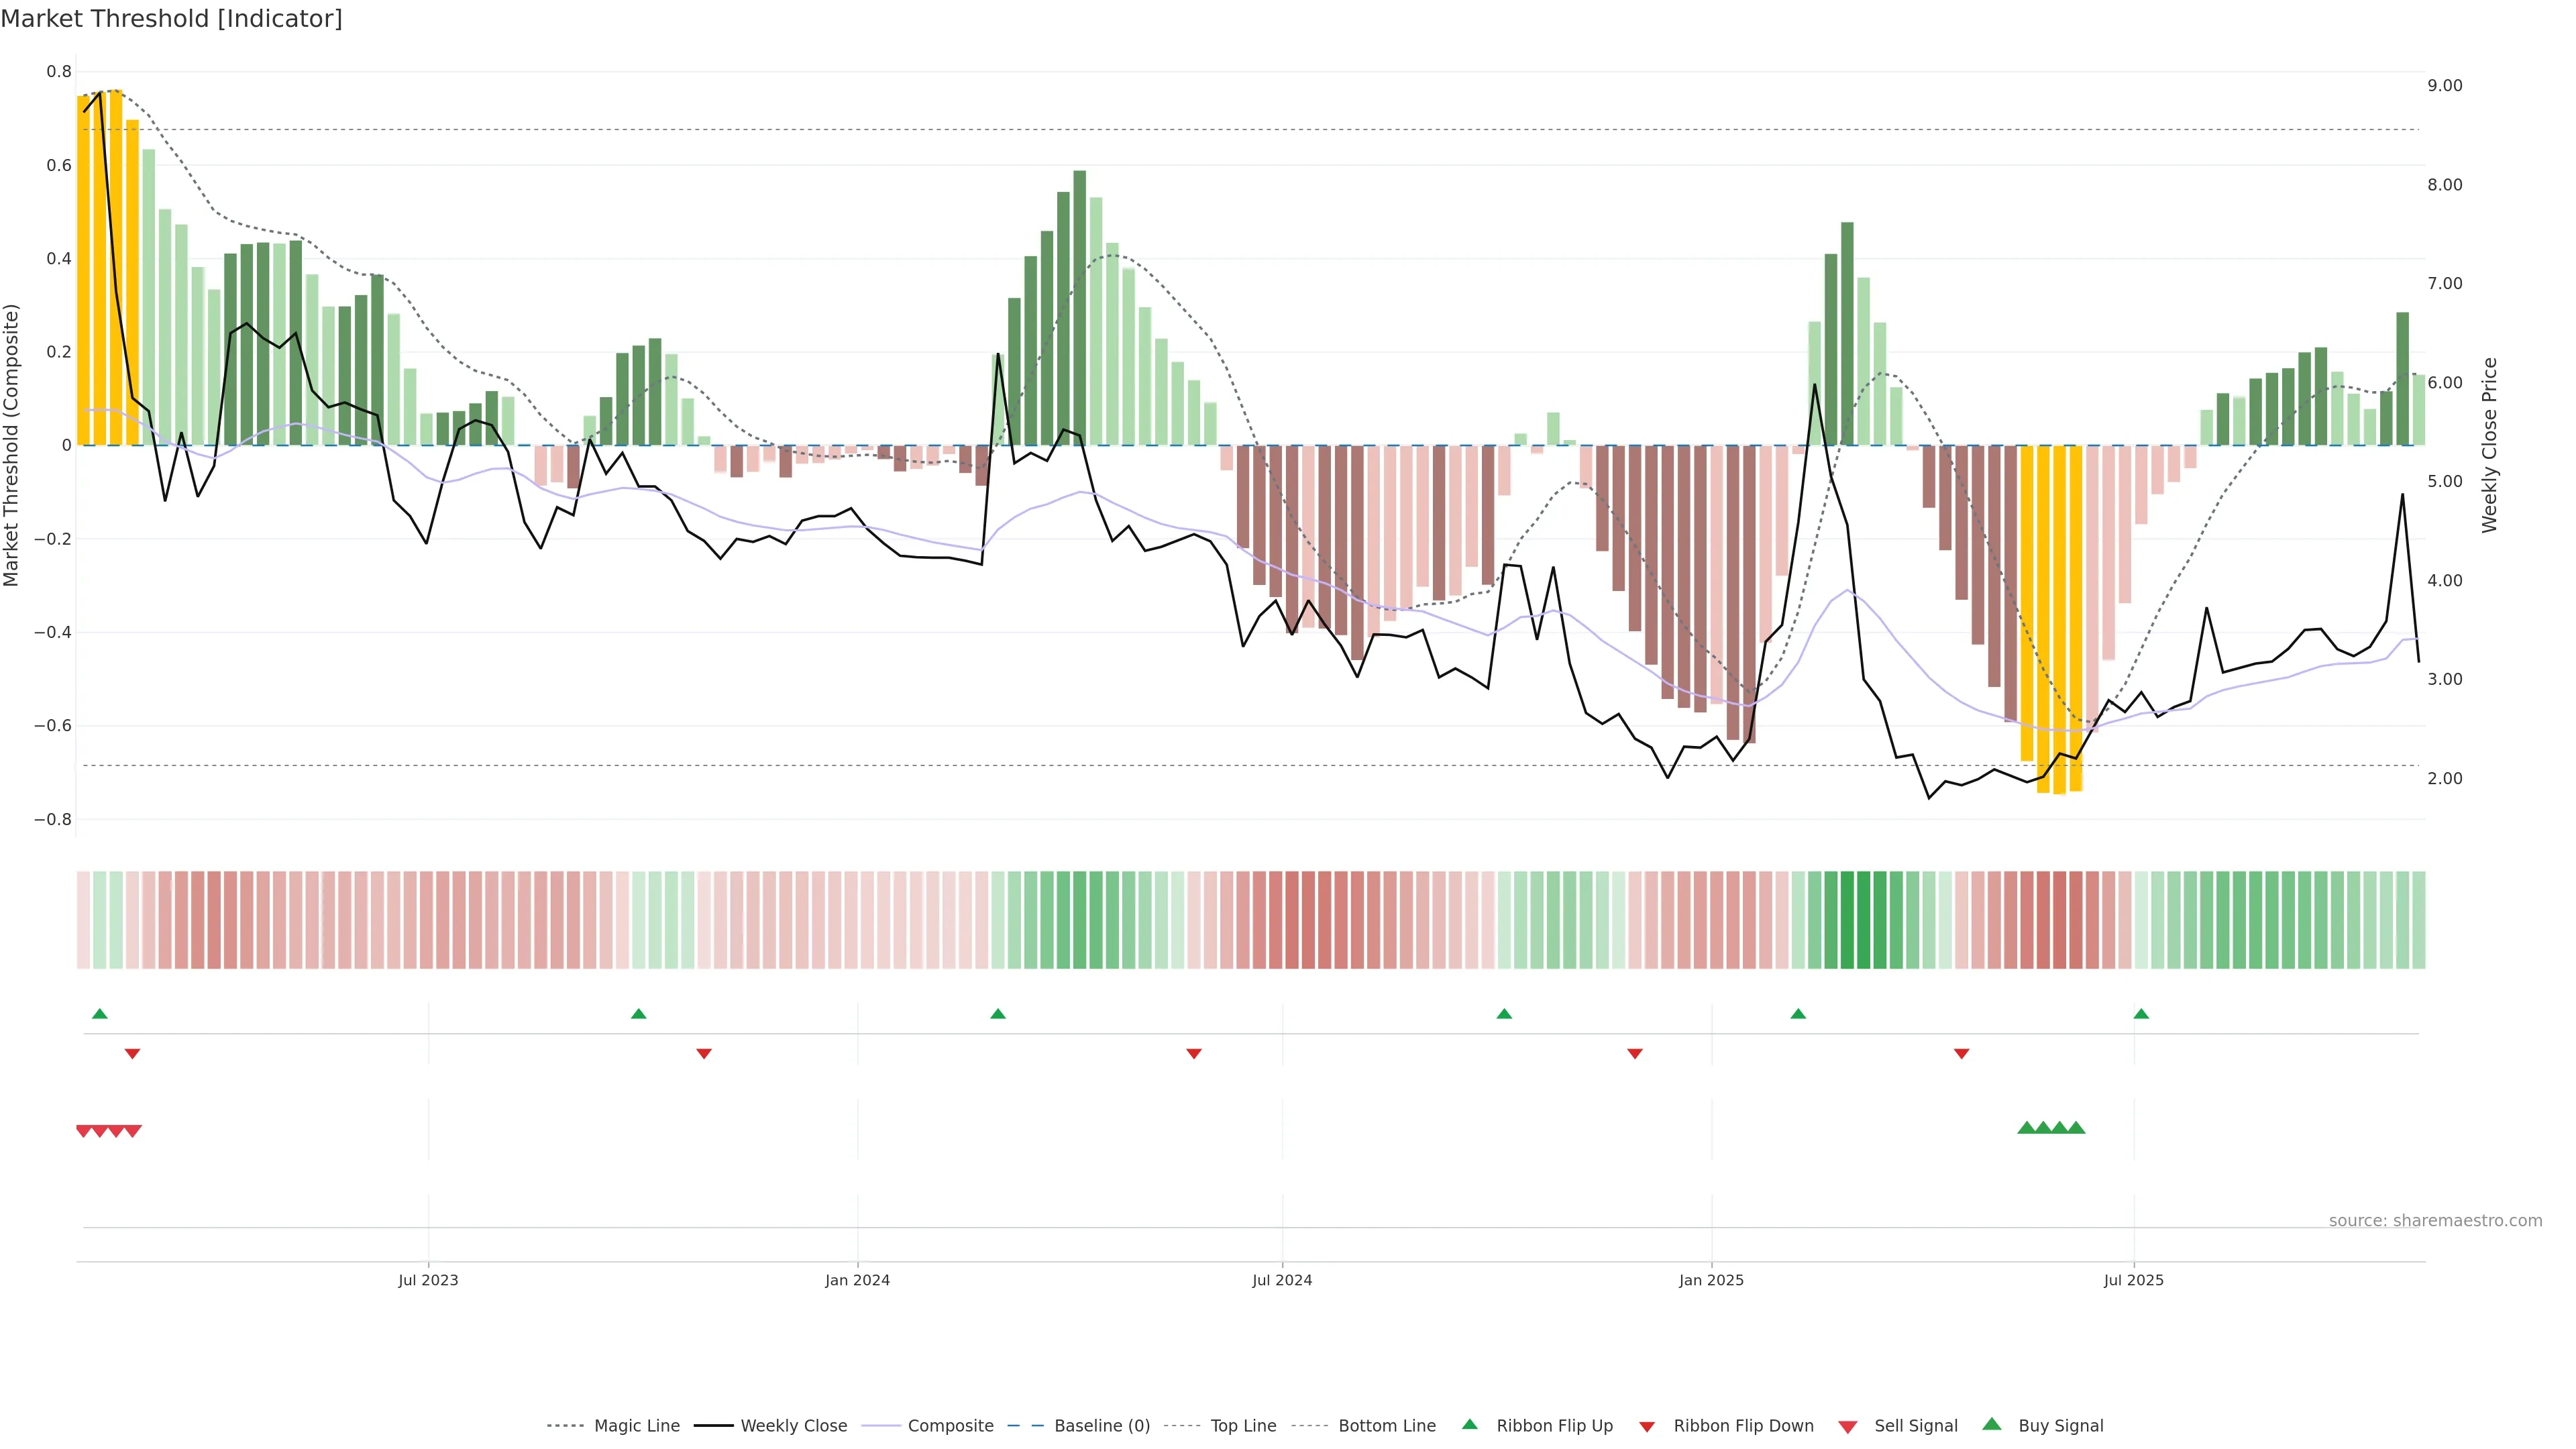
Task: Click the rightmost red Ribbon Flip Down triangle
Action: (1961, 1053)
